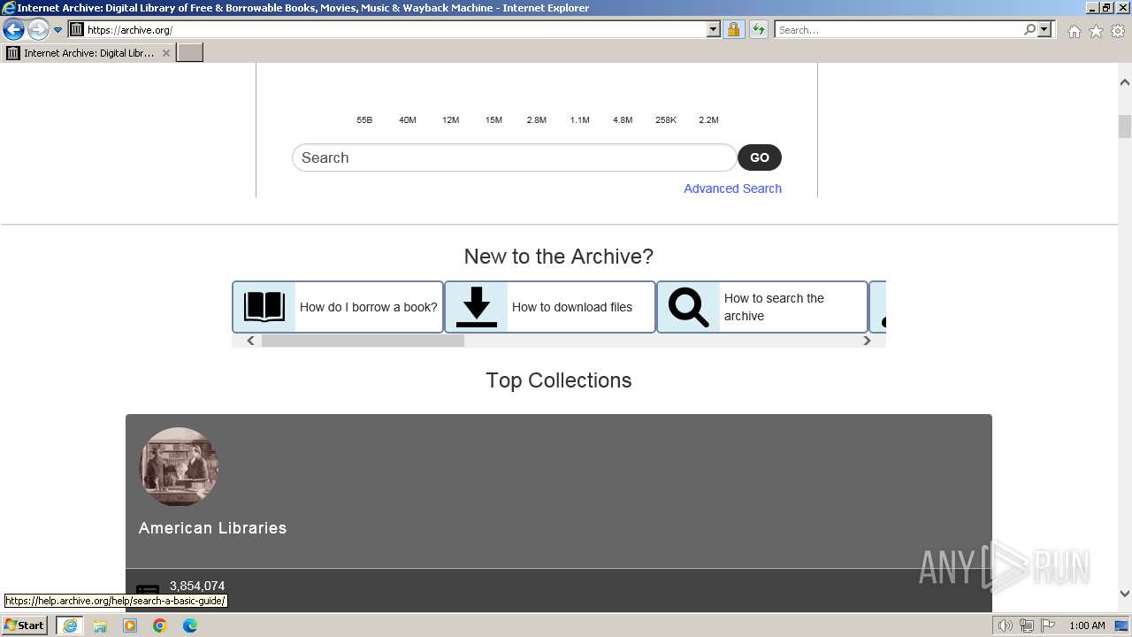This screenshot has height=637, width=1132.
Task: Open the American Libraries collection title
Action: tap(212, 528)
